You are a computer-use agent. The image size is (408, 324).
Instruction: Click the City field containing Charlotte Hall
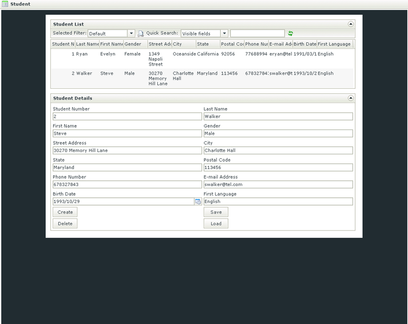[278, 150]
